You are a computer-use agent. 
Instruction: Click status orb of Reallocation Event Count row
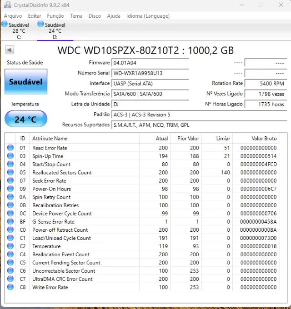[10, 254]
